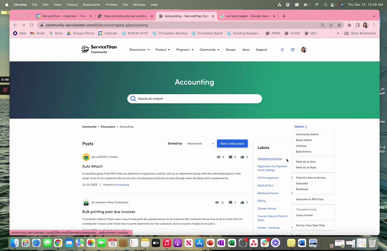Viewport: 387px width, 251px height.
Task: Open Launchpad from the Dock
Action: click(x=25, y=243)
